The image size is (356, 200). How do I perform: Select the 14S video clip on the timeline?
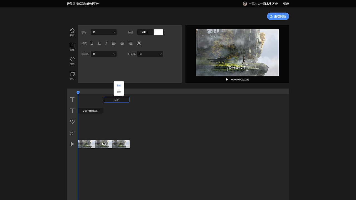point(104,144)
